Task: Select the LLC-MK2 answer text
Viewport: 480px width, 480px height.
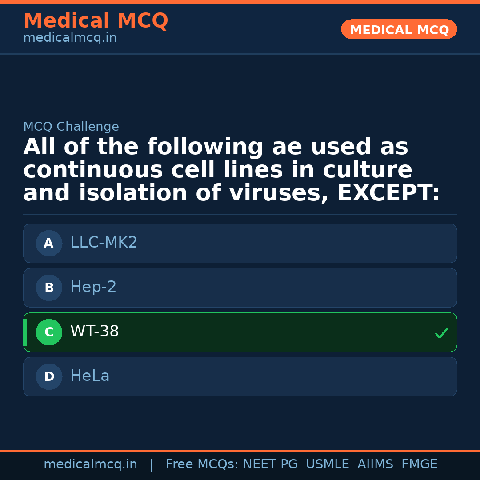Action: click(x=104, y=243)
